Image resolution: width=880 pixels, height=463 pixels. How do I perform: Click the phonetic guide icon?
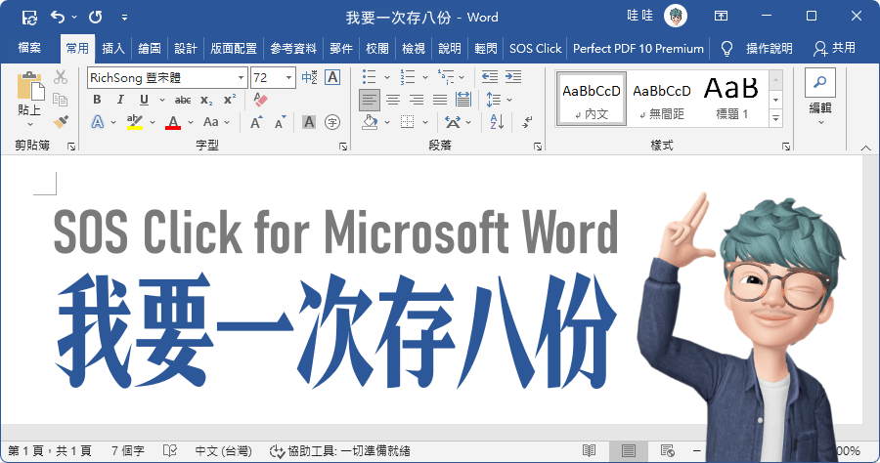(309, 77)
